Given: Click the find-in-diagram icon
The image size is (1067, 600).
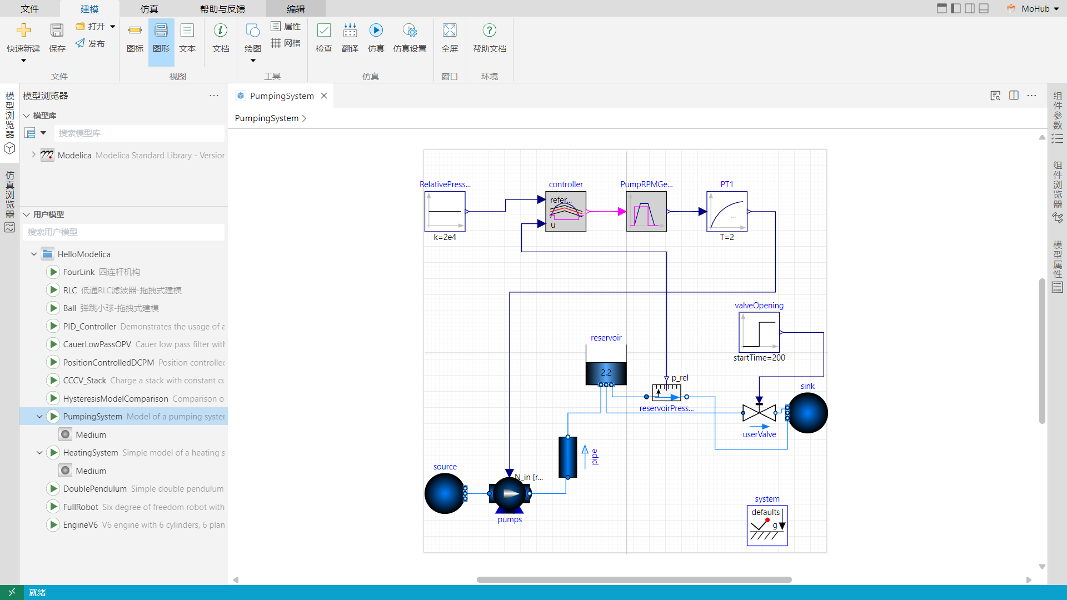Looking at the screenshot, I should pyautogui.click(x=995, y=96).
